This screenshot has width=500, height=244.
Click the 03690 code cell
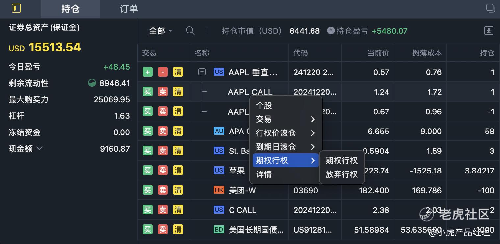[x=306, y=190]
